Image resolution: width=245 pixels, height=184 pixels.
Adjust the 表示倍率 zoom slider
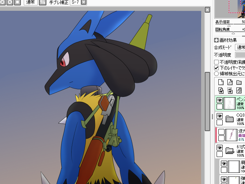coord(229,25)
